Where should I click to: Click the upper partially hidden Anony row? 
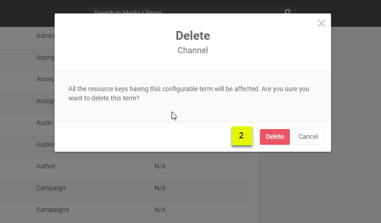pos(45,58)
